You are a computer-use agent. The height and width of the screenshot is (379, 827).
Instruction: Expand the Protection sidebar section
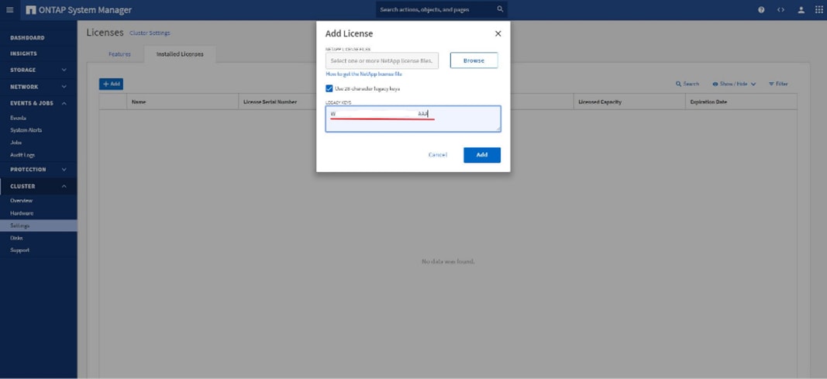39,169
